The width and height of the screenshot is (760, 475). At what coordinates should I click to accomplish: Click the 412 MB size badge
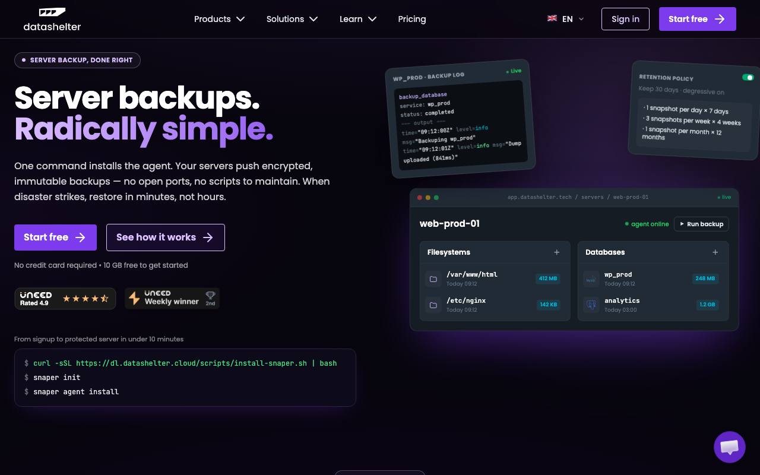pos(548,278)
